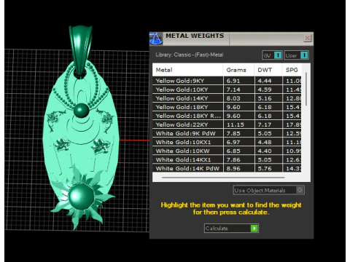Select the White Gold:9K PdW row

click(227, 133)
